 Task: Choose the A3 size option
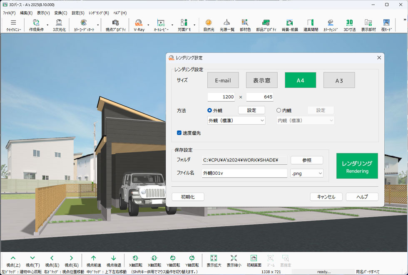(339, 80)
